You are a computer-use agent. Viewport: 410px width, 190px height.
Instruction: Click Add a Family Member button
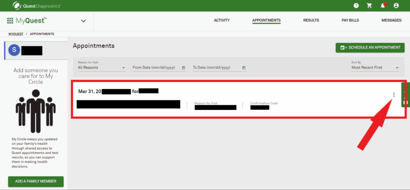(36, 181)
